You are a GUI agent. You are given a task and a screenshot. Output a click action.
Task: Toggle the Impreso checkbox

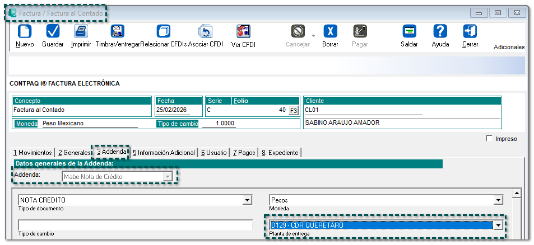tap(490, 139)
